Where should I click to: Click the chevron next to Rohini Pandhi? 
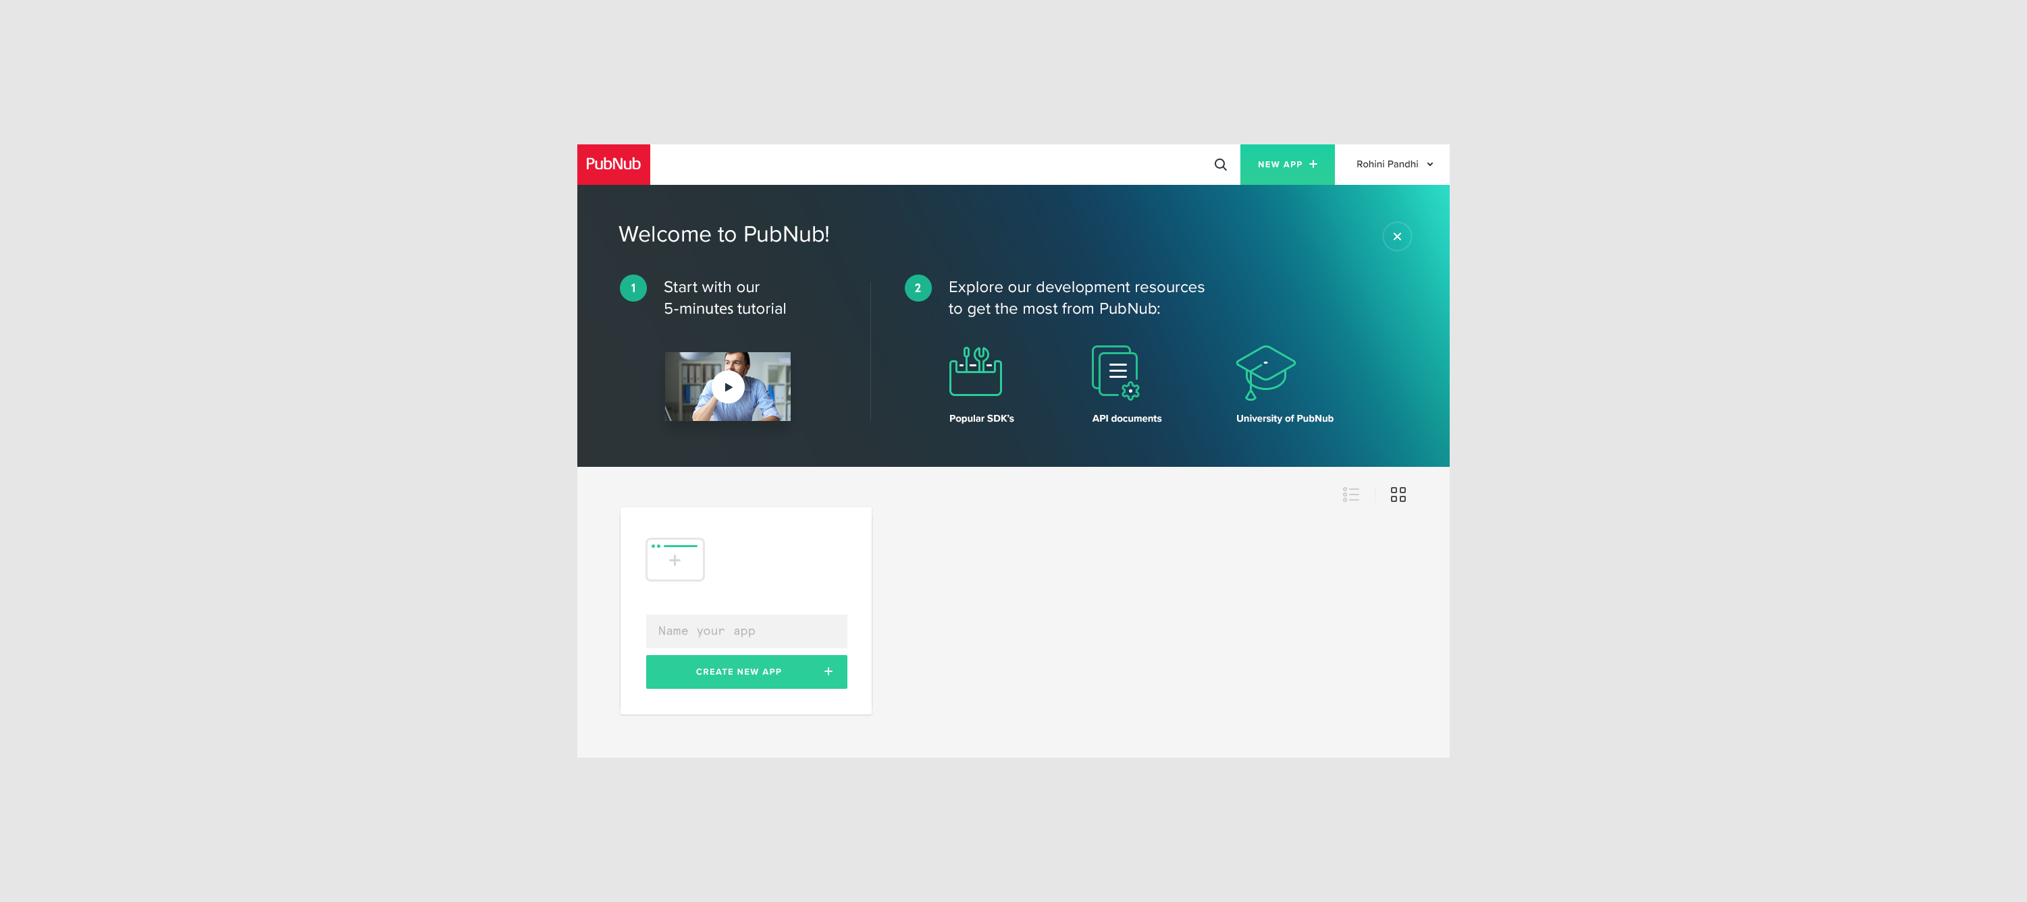(1429, 165)
